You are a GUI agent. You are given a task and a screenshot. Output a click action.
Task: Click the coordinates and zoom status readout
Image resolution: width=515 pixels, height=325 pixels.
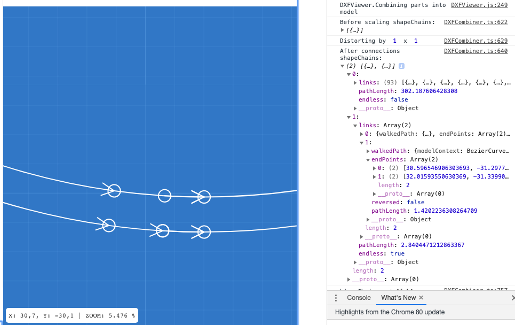coord(72,315)
